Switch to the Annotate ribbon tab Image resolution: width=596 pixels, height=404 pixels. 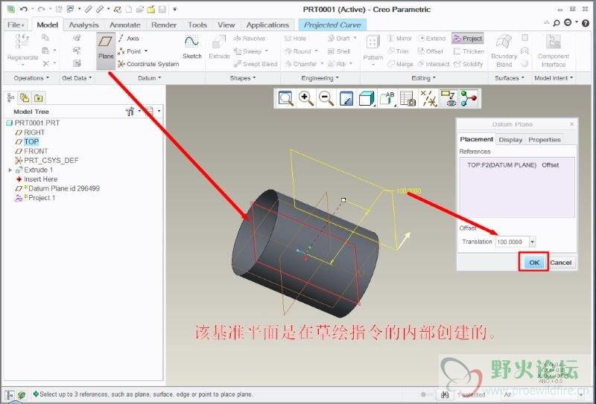click(125, 25)
